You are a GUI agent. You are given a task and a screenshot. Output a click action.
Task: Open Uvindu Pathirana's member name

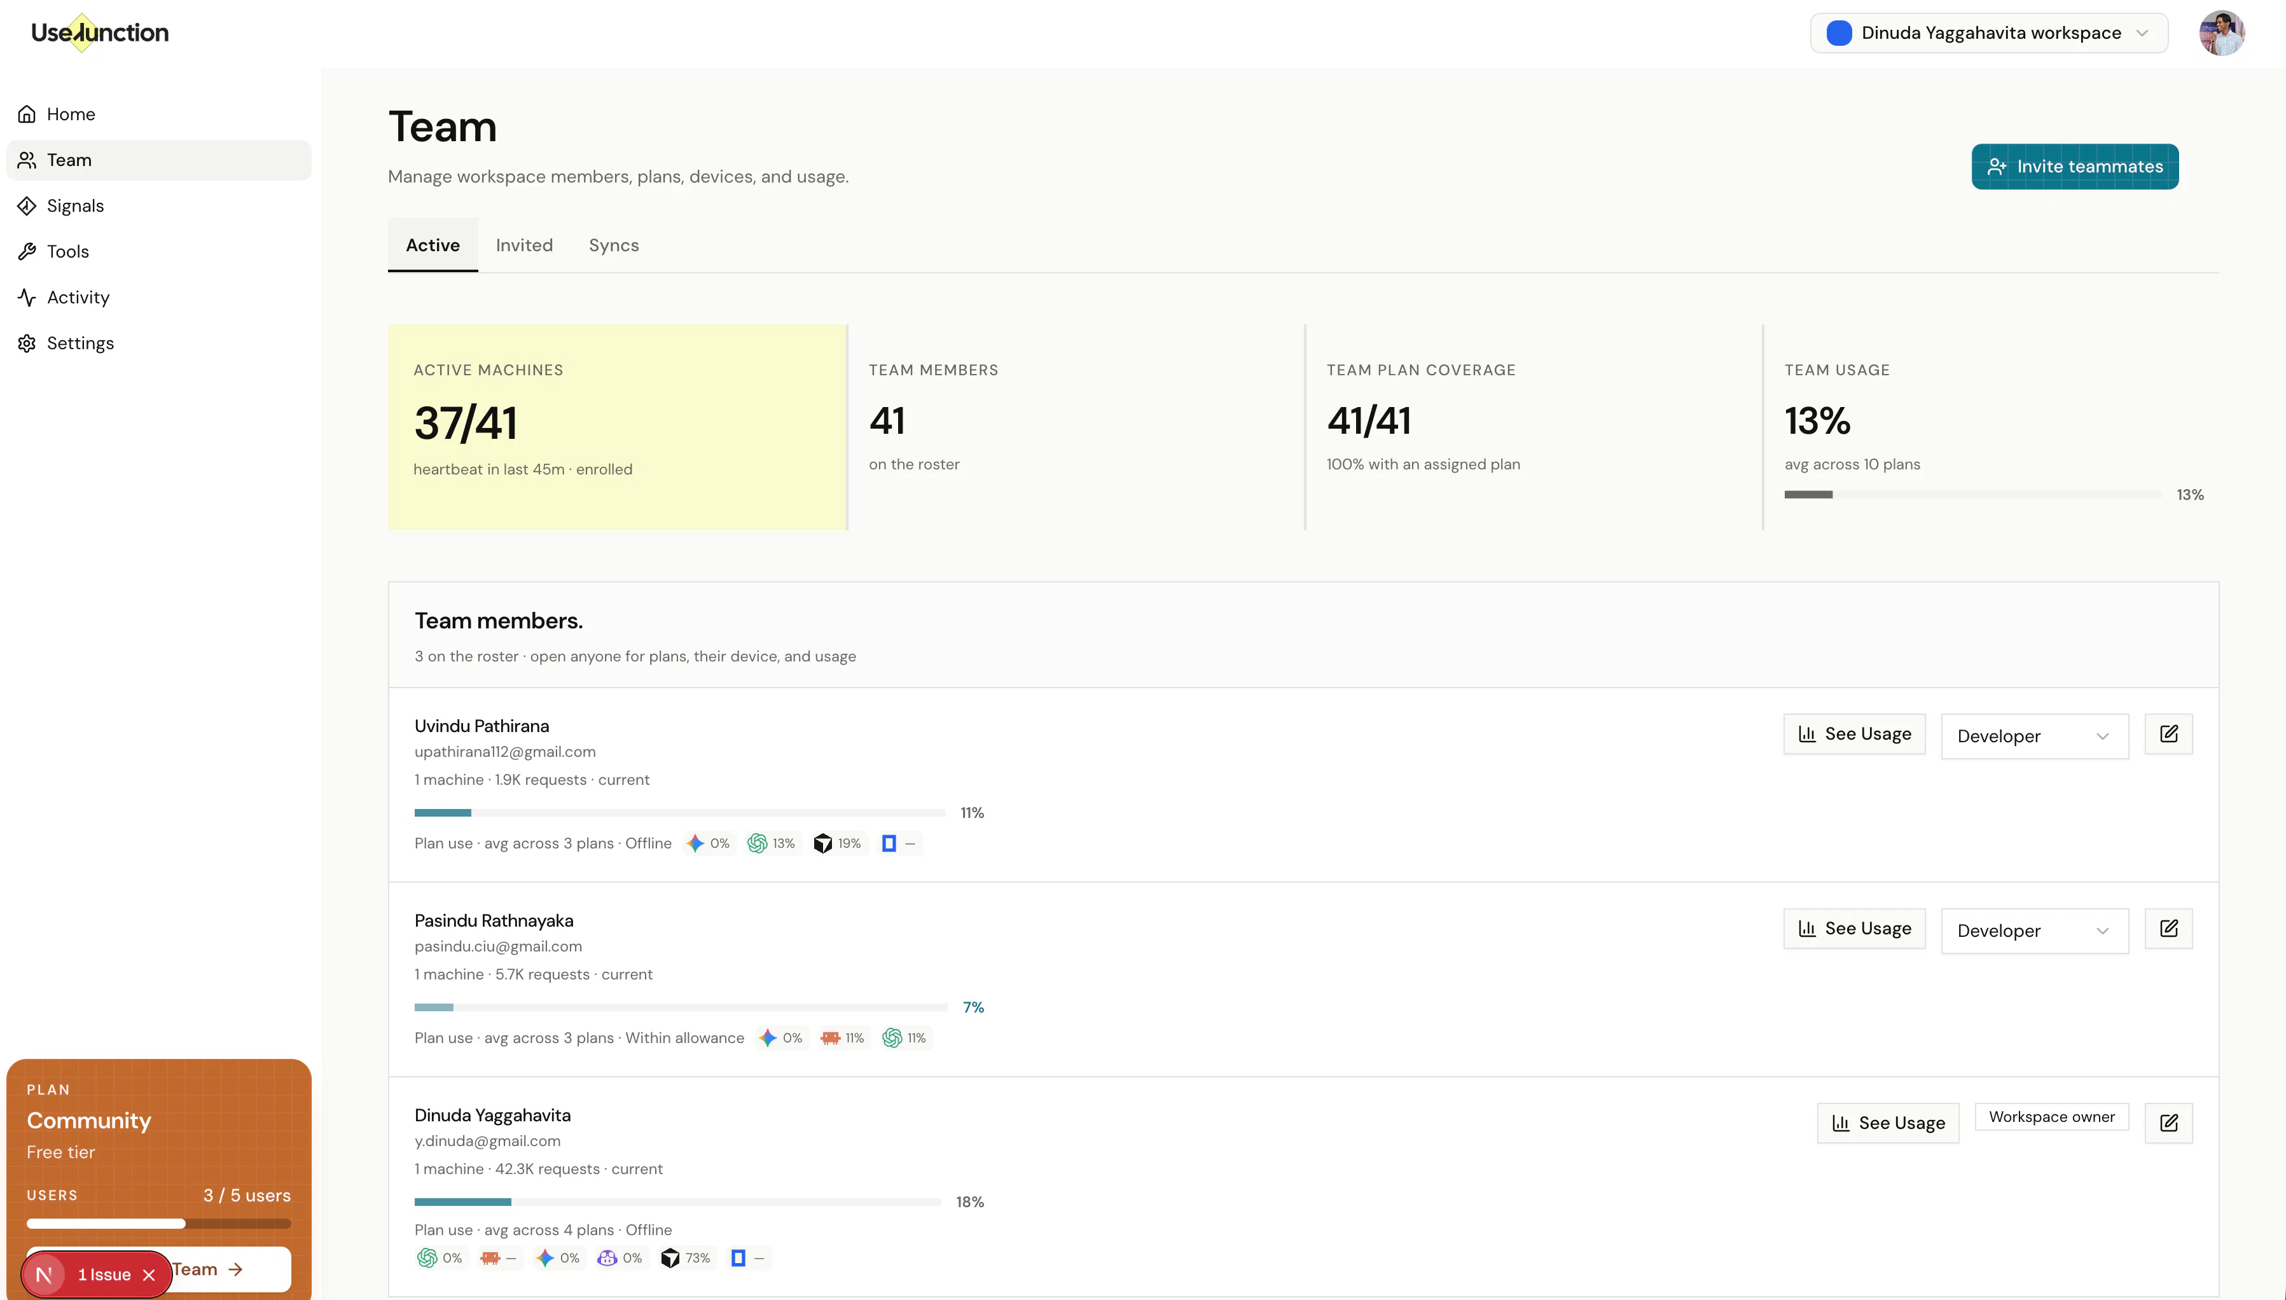(x=481, y=726)
